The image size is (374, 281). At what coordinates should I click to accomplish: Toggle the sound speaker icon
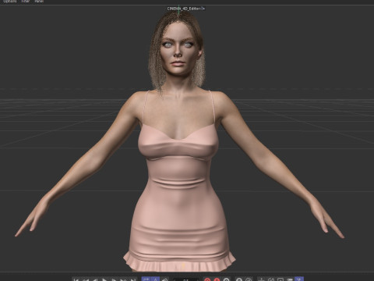coord(164,279)
